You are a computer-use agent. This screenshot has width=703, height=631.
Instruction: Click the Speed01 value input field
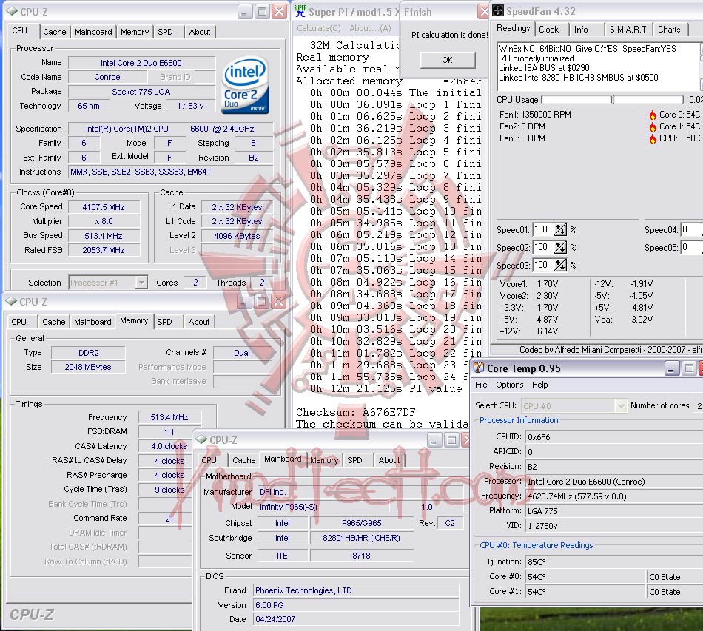[x=542, y=230]
